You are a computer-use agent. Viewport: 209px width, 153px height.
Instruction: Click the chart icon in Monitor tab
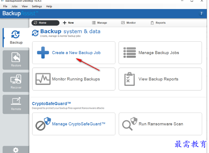point(123,23)
